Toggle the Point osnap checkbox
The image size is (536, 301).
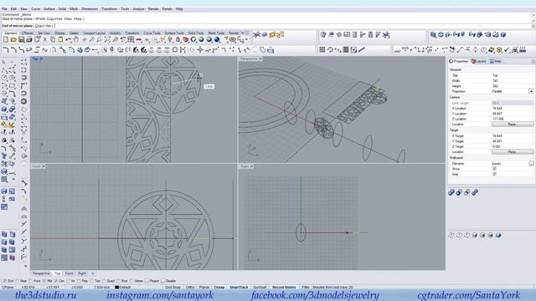point(30,281)
